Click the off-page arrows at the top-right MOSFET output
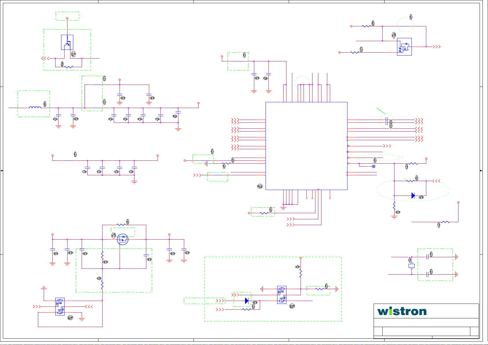The image size is (488, 345). [x=437, y=47]
